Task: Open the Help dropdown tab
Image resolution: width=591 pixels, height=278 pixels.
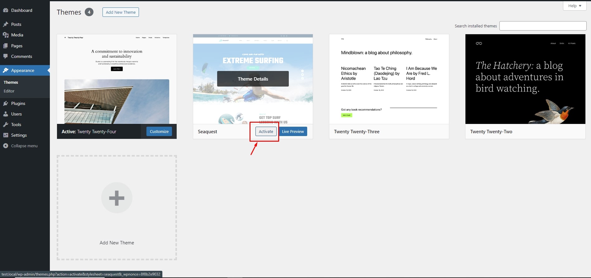Action: (x=575, y=6)
